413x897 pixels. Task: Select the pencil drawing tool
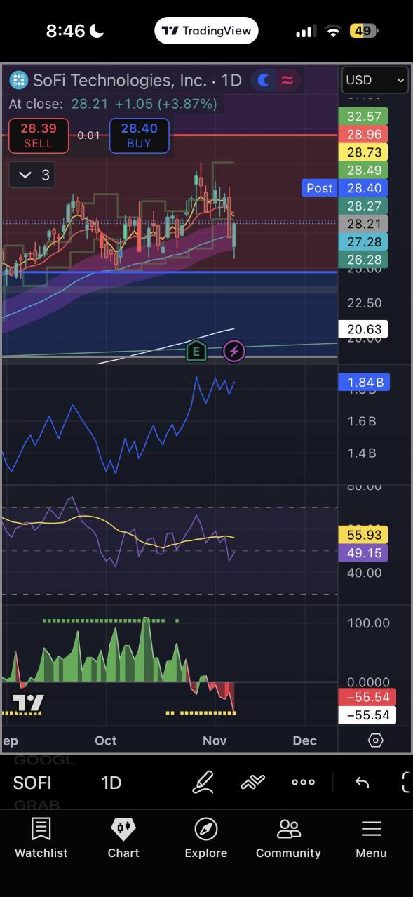coord(203,782)
